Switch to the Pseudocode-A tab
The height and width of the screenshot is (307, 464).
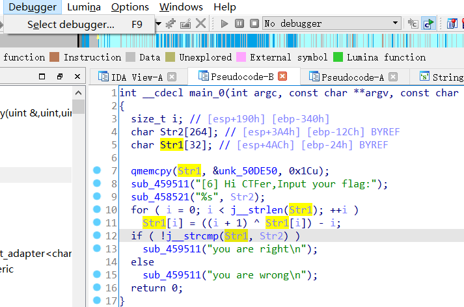pyautogui.click(x=352, y=77)
